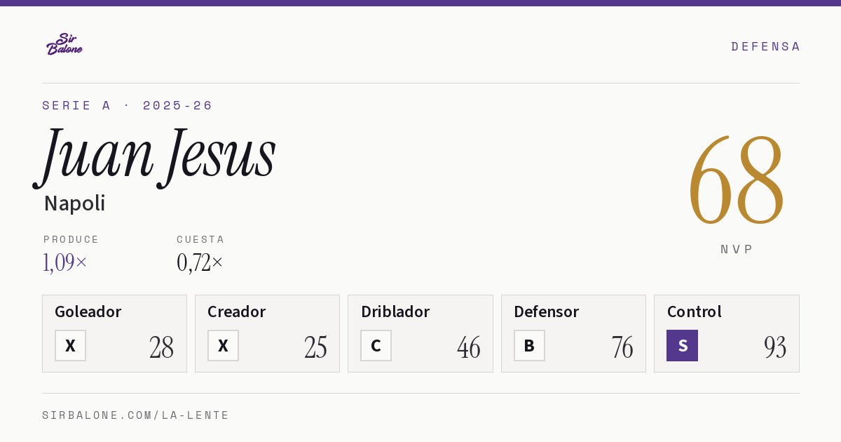Screen dimensions: 841x442
Task: Click the gold 68 NVP rating
Action: 736,180
